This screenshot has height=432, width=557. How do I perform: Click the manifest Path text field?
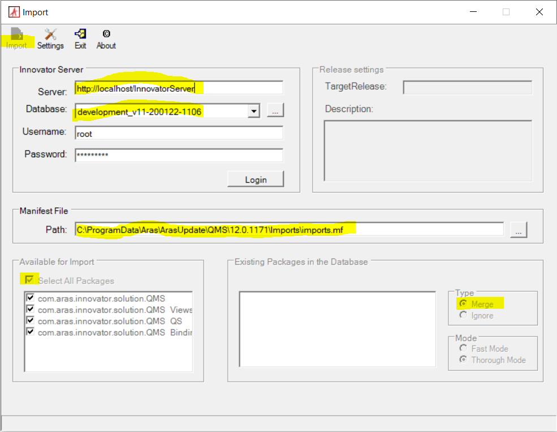click(289, 230)
